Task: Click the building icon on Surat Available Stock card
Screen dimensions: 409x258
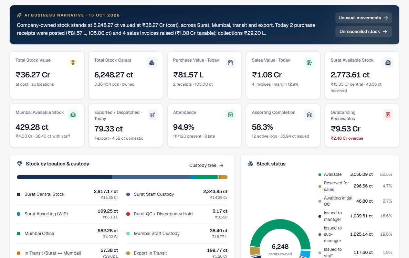Action: pyautogui.click(x=388, y=63)
